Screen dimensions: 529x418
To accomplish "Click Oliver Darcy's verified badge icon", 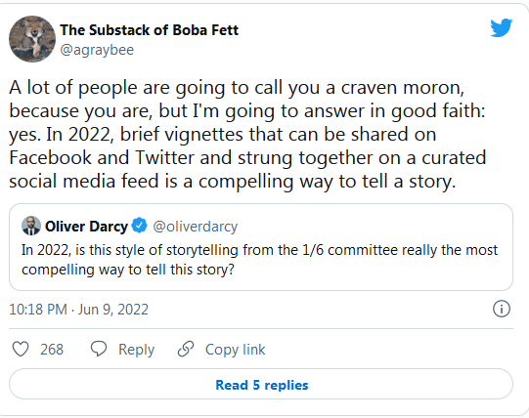I will (139, 226).
